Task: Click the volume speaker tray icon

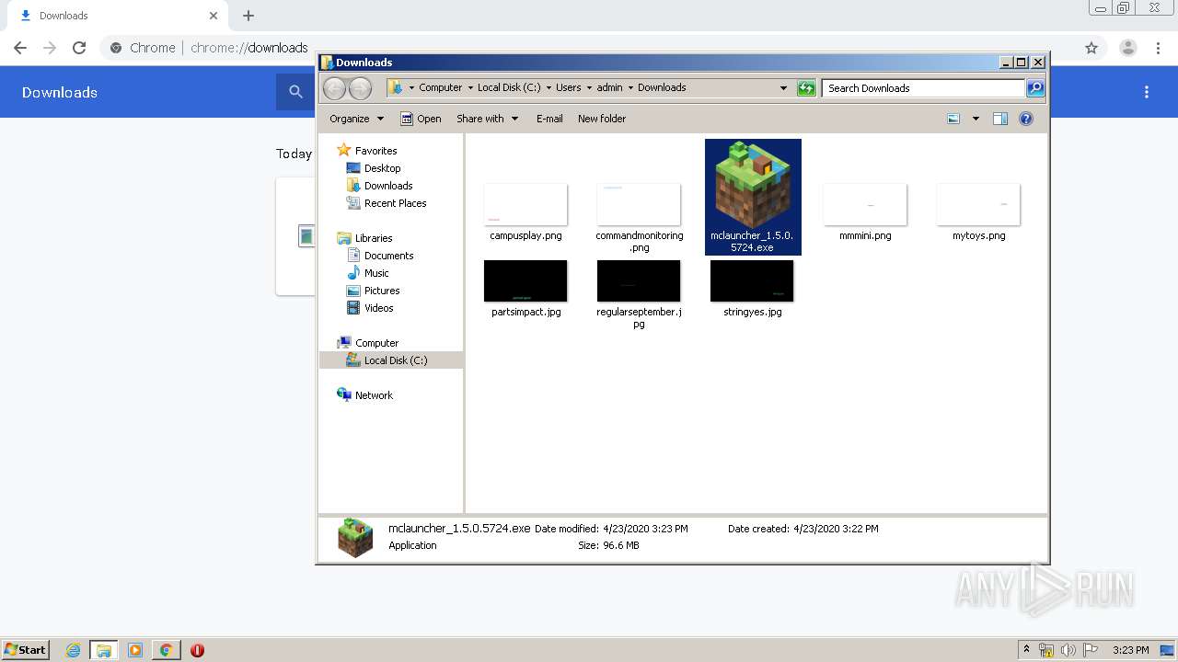Action: (1068, 650)
